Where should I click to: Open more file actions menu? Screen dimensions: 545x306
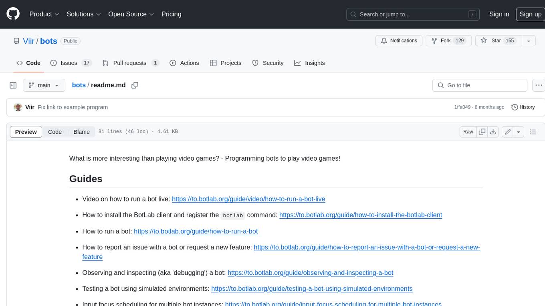click(539, 85)
